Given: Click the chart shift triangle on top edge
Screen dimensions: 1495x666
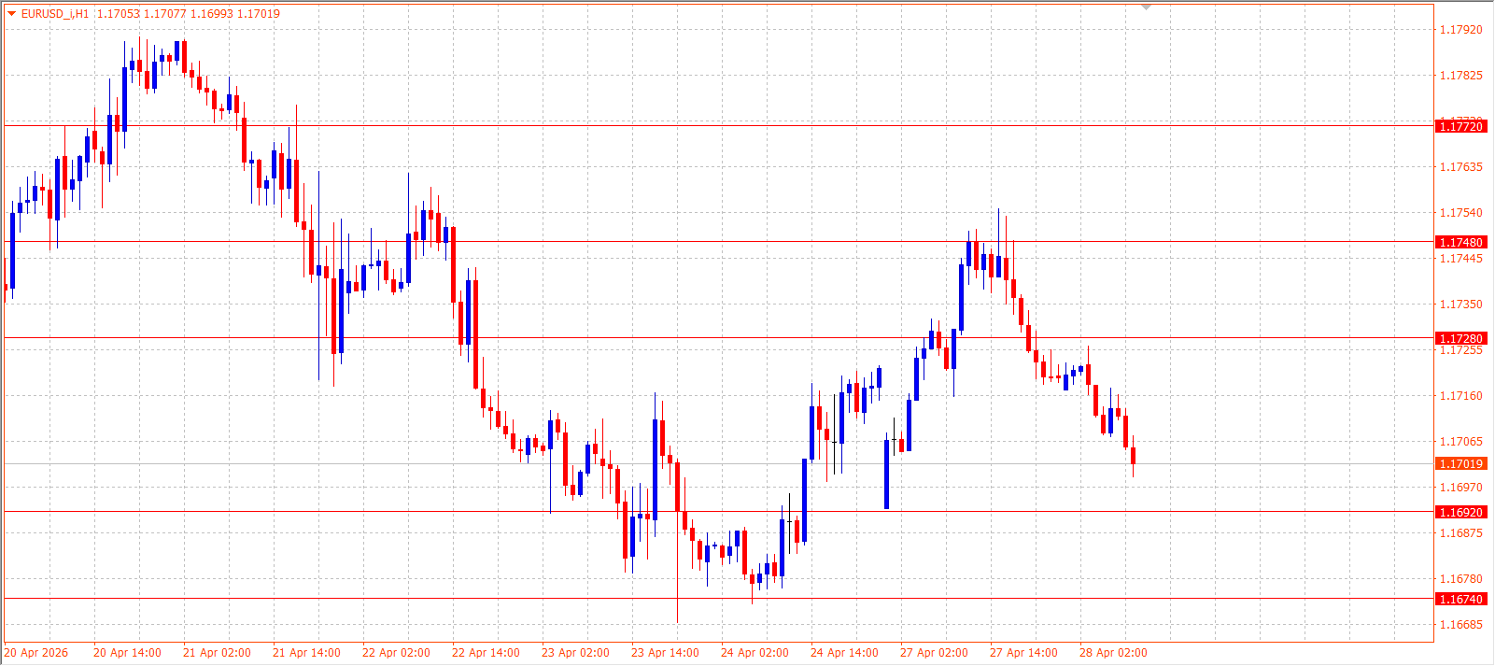Looking at the screenshot, I should click(1146, 7).
